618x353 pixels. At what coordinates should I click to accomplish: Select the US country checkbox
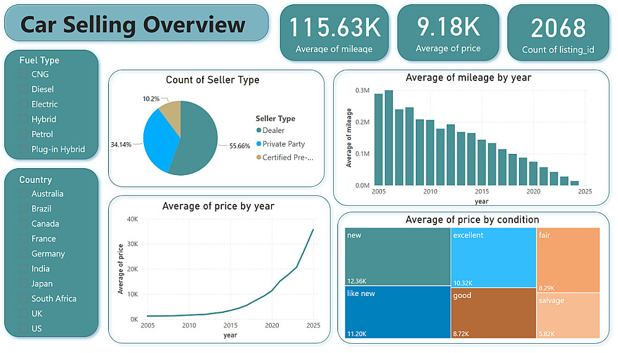coord(23,328)
